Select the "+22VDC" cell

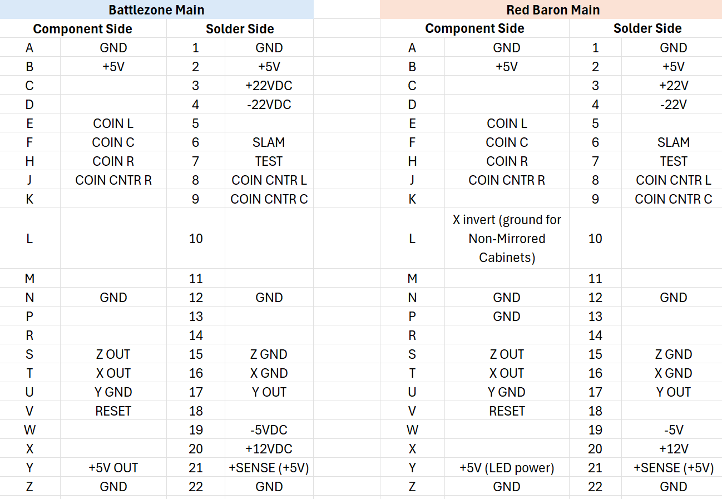pos(269,86)
